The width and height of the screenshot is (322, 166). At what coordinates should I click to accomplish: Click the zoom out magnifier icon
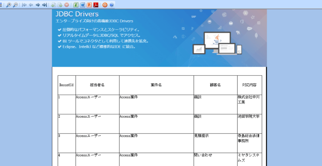point(15,5)
